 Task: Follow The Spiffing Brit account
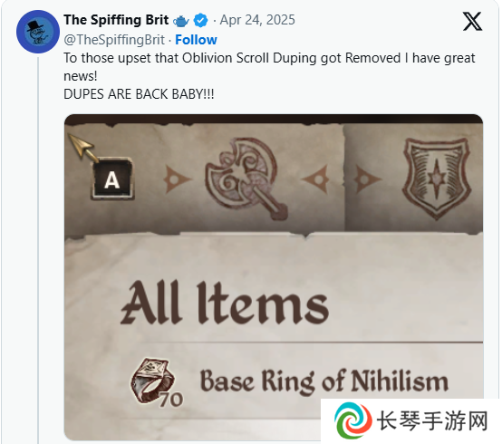tap(196, 40)
